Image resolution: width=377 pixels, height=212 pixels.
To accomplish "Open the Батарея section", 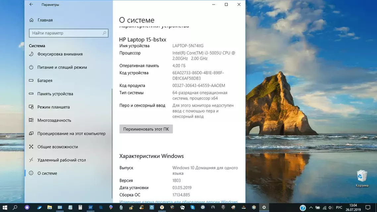I will [45, 80].
